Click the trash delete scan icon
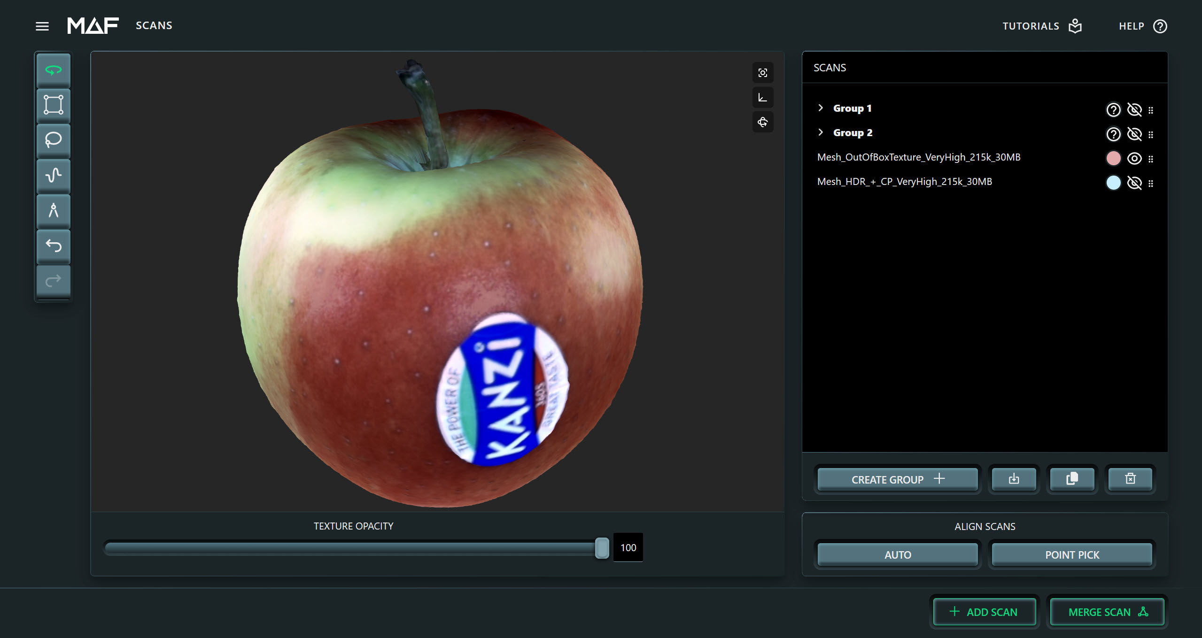 (x=1130, y=478)
